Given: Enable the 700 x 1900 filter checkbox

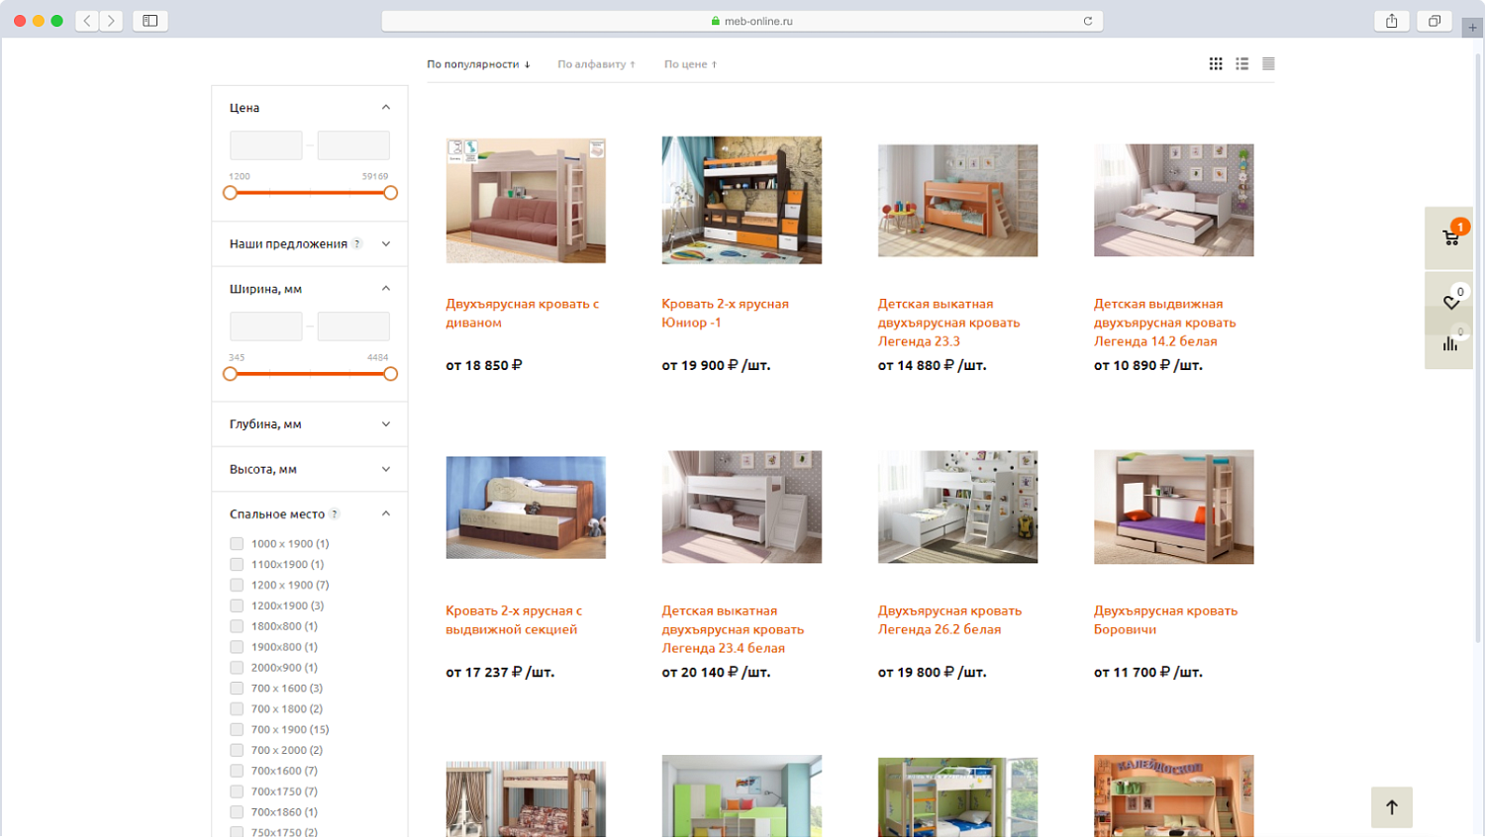Looking at the screenshot, I should click(237, 730).
